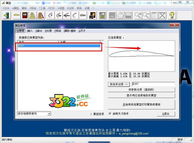
Task: Open help via yellow question mark icon
Action: [172, 15]
